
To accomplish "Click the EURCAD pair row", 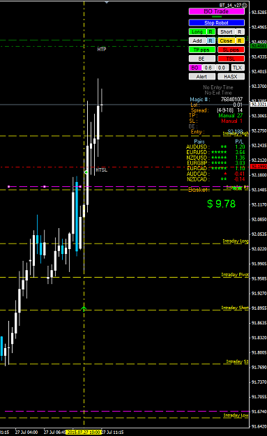I will [x=215, y=168].
